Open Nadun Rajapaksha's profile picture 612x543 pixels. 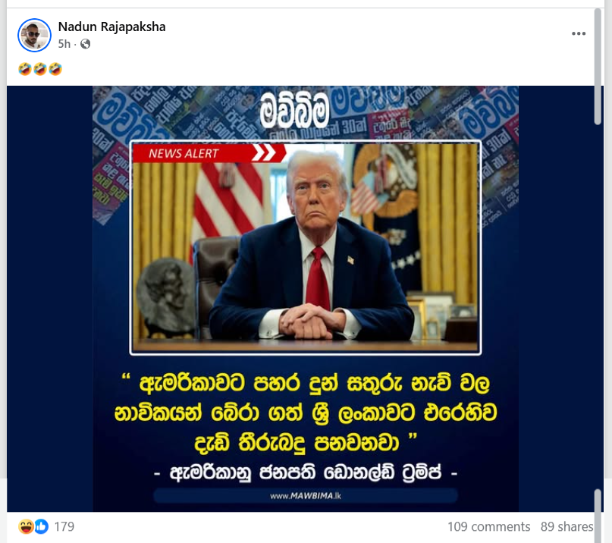[34, 35]
